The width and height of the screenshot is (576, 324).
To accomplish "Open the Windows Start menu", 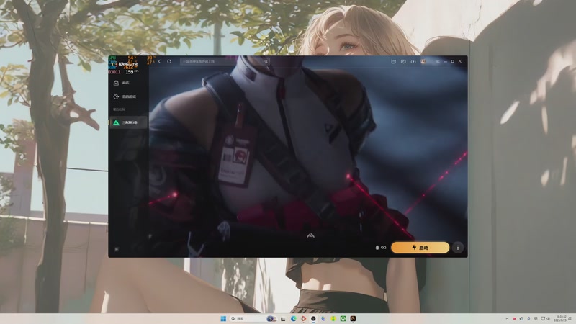I will click(223, 318).
